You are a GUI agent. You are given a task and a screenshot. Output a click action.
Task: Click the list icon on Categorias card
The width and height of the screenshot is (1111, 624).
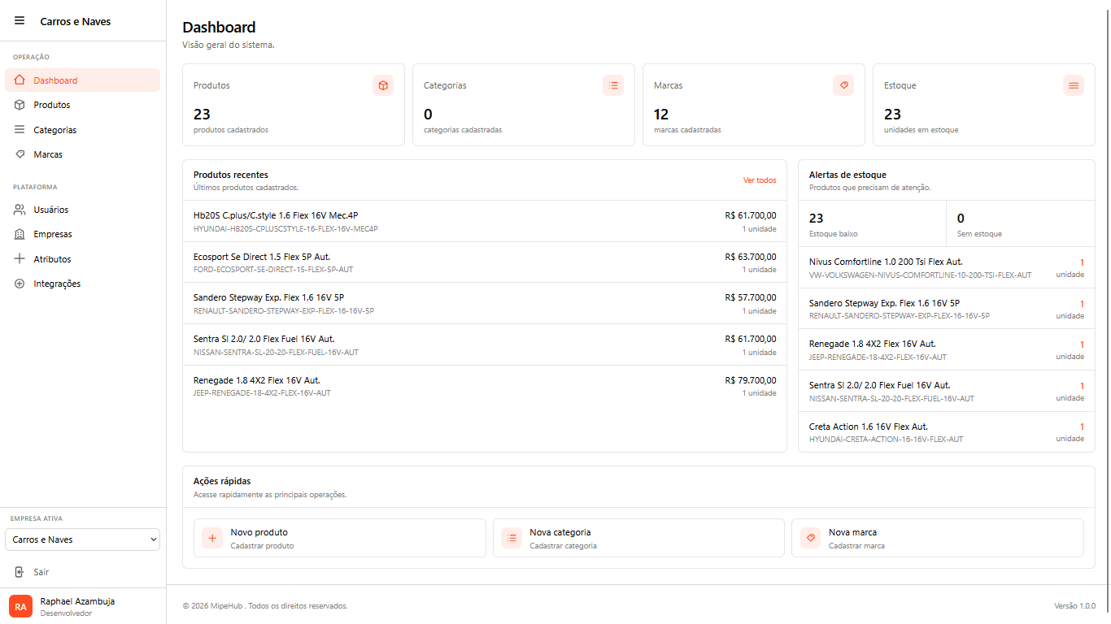tap(613, 85)
